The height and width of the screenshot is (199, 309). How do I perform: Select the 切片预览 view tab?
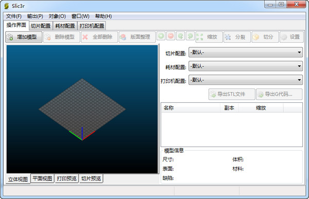pos(91,178)
